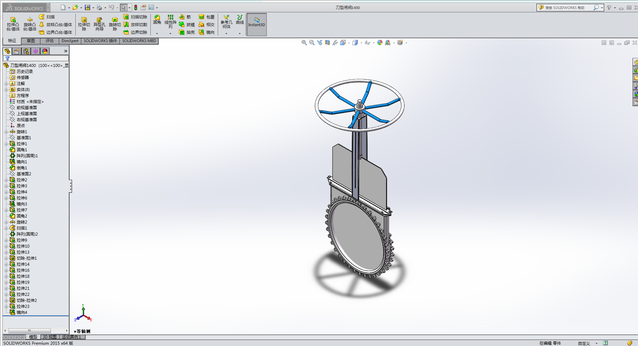Screen dimensions: 638x346
Task: Click the 运动算例1 motion study tab
Action: tap(72, 337)
